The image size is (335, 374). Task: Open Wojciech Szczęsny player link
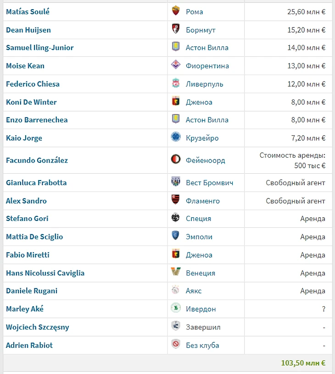(38, 327)
